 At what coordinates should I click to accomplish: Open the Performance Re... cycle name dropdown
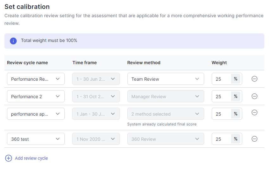click(36, 79)
